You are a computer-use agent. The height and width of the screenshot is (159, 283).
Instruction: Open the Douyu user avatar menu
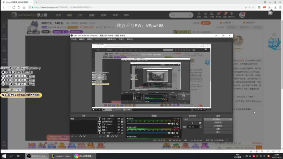tap(242, 15)
